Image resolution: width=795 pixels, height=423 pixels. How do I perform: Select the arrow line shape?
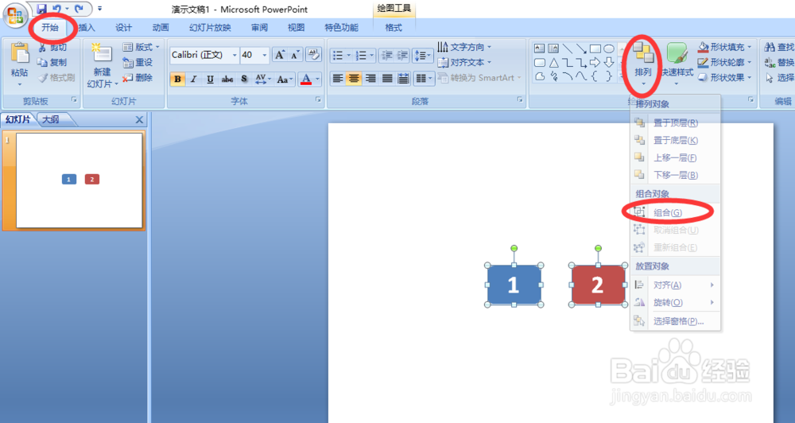(x=581, y=49)
